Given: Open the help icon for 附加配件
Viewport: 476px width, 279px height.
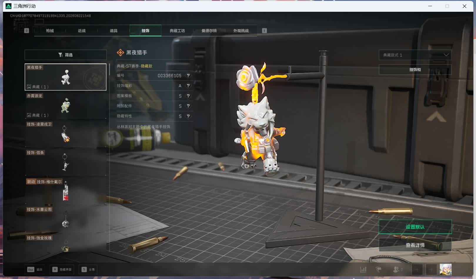Looking at the screenshot, I should [188, 106].
